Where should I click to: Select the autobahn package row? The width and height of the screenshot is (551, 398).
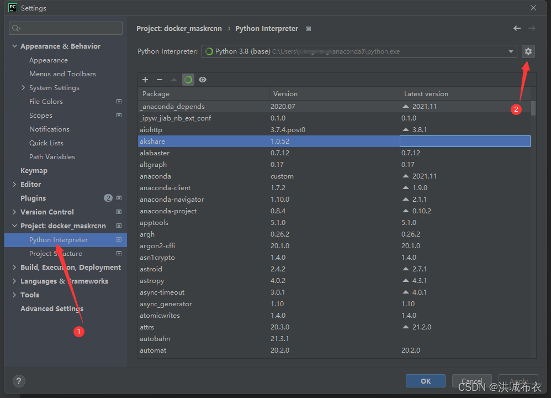coord(334,338)
